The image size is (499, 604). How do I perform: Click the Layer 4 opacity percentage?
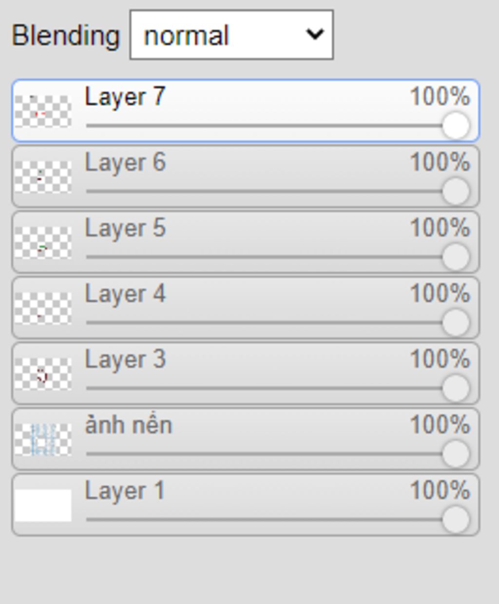[x=440, y=294]
